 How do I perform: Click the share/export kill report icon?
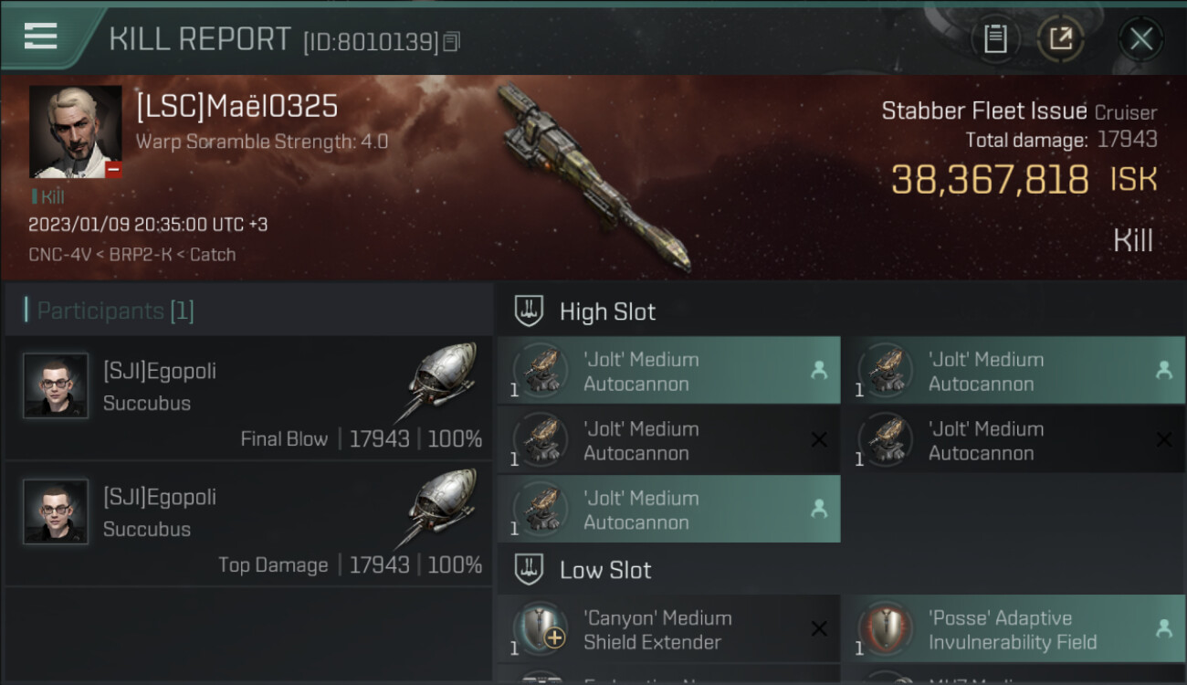[1060, 39]
